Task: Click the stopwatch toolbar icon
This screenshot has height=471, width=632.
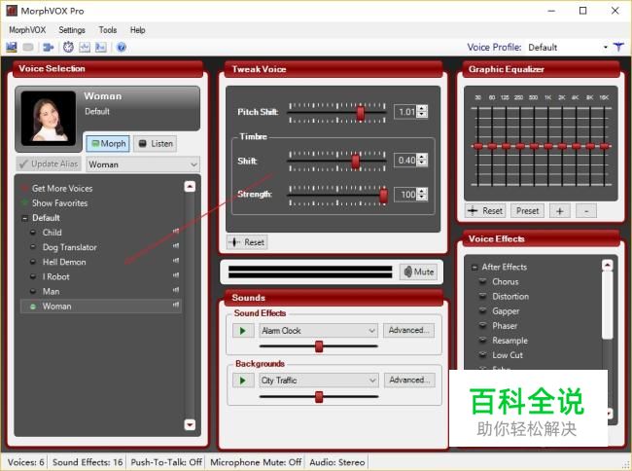Action: [x=68, y=47]
